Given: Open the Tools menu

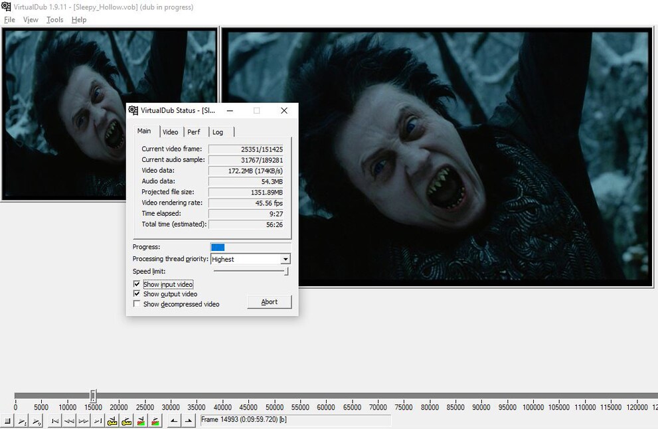Looking at the screenshot, I should click(x=55, y=20).
